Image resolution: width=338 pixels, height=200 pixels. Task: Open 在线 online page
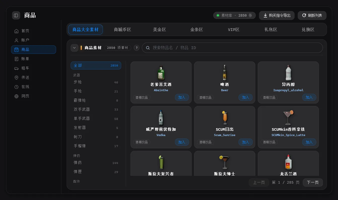pos(33,87)
